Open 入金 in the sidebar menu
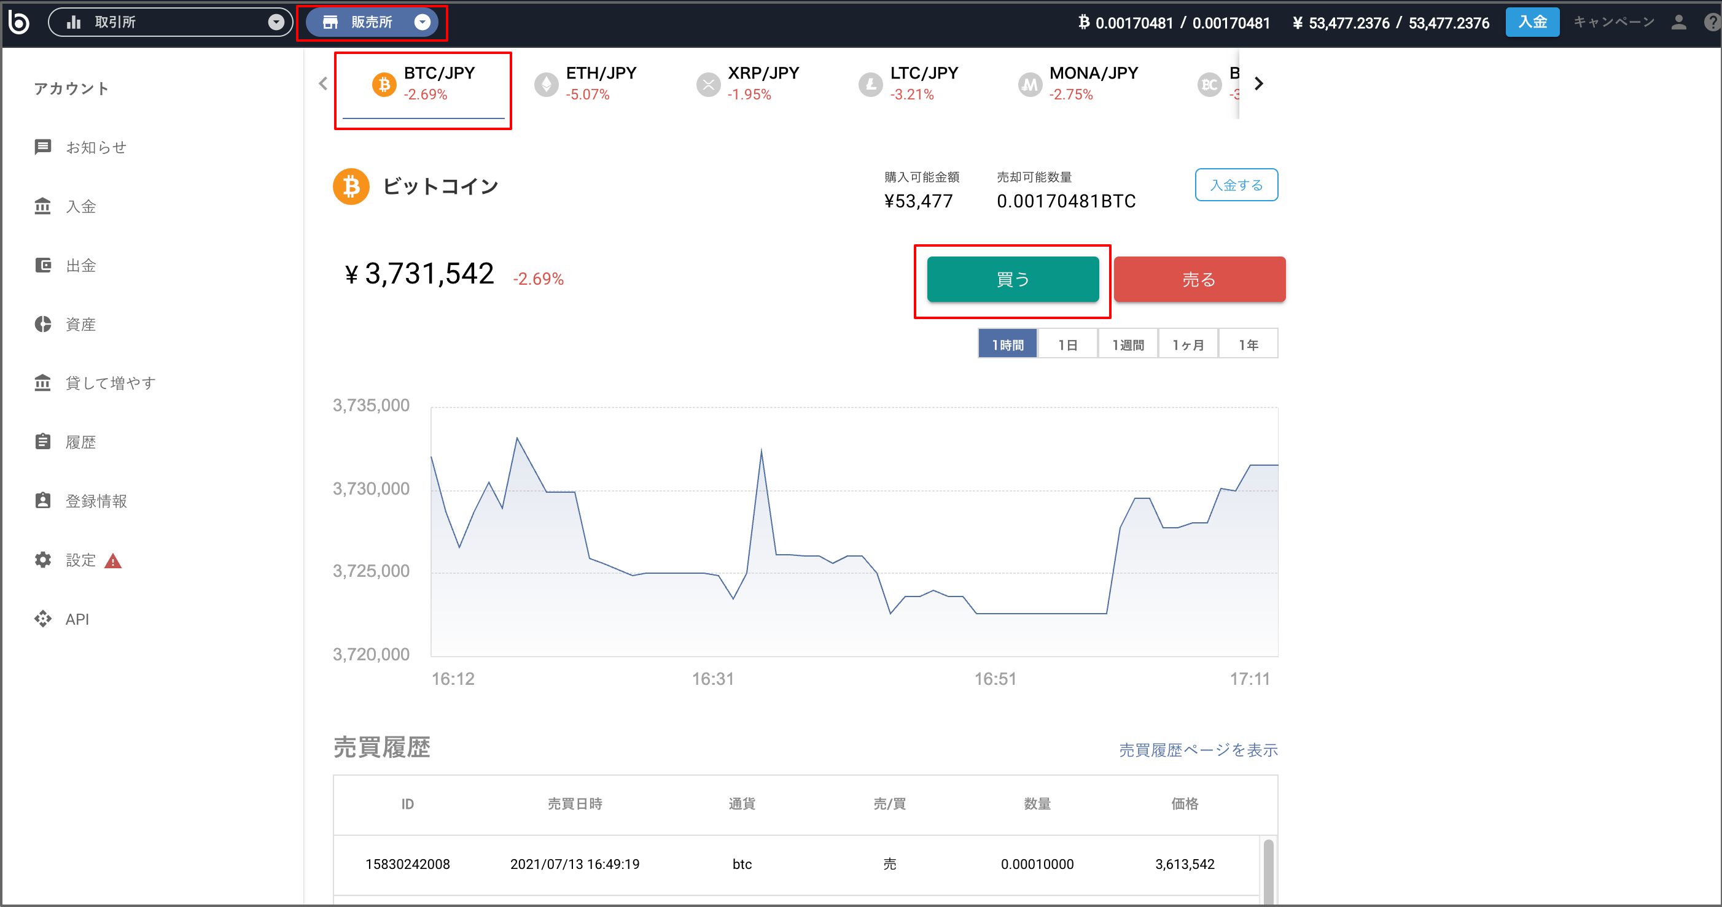 81,206
